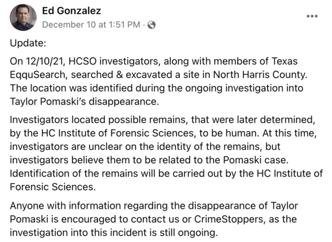
Task: Click the word HCSO in the post
Action: click(x=82, y=61)
